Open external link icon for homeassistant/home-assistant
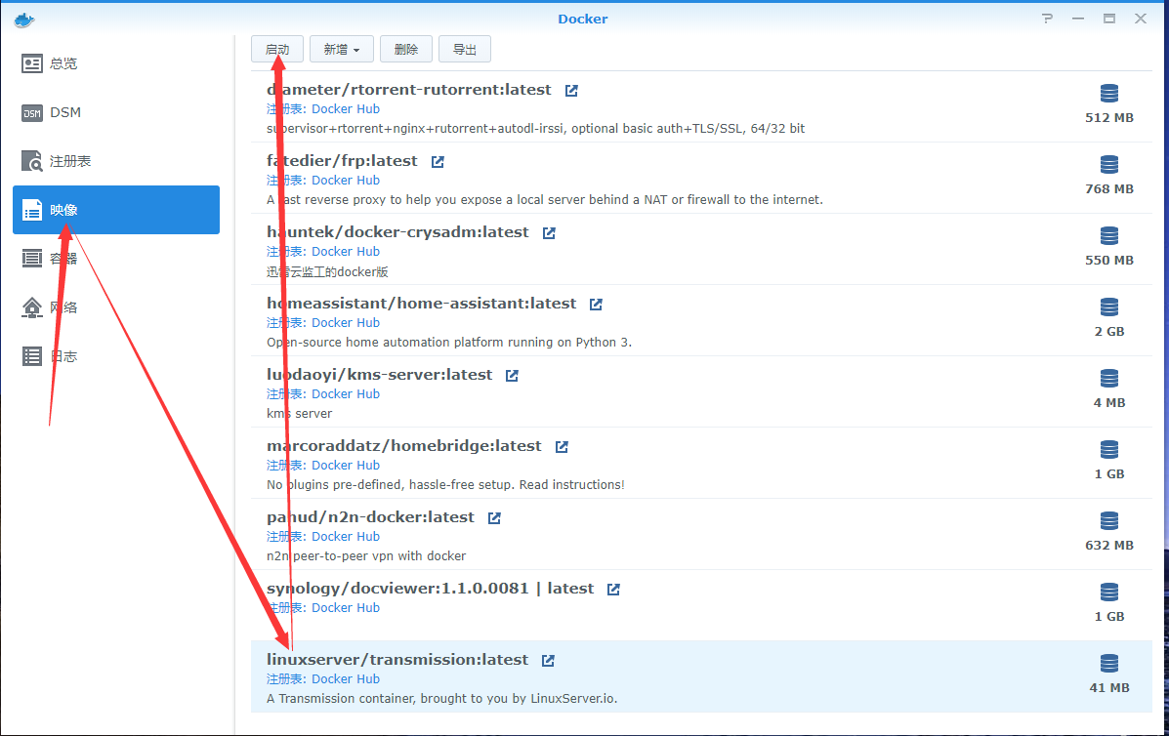Screen dimensions: 1169x736 coord(596,304)
